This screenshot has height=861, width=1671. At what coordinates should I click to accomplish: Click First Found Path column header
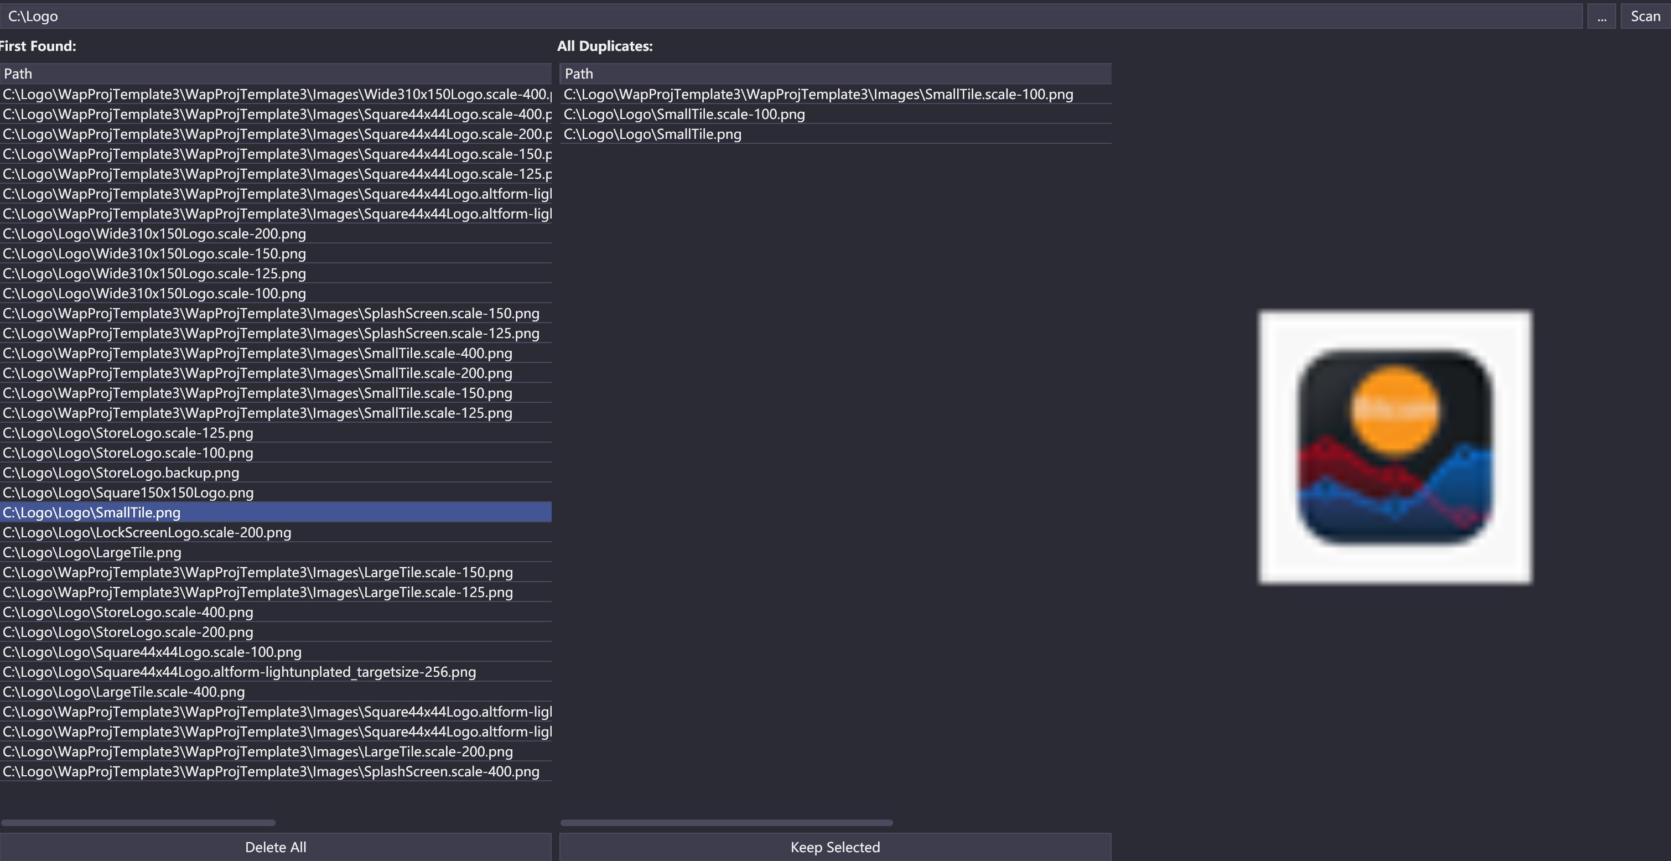click(x=275, y=74)
